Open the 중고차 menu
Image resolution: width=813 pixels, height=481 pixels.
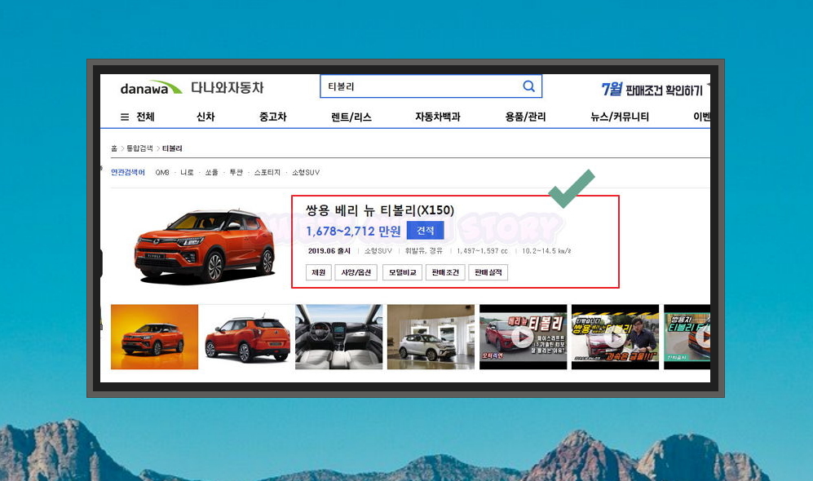(272, 117)
